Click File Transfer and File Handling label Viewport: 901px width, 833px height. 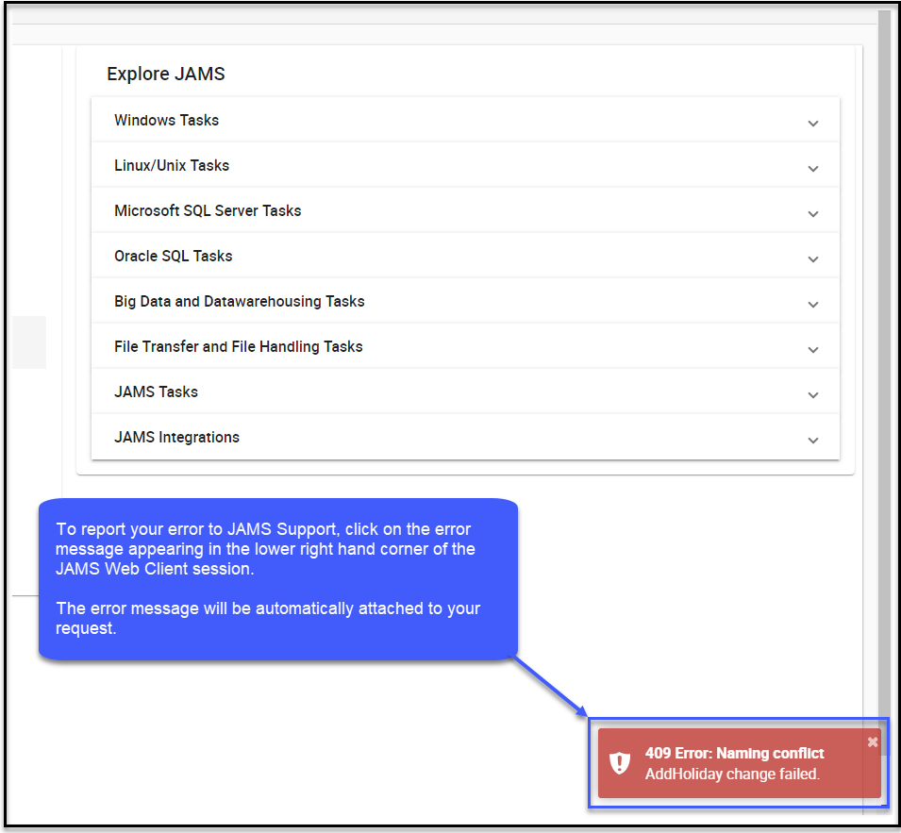[239, 347]
